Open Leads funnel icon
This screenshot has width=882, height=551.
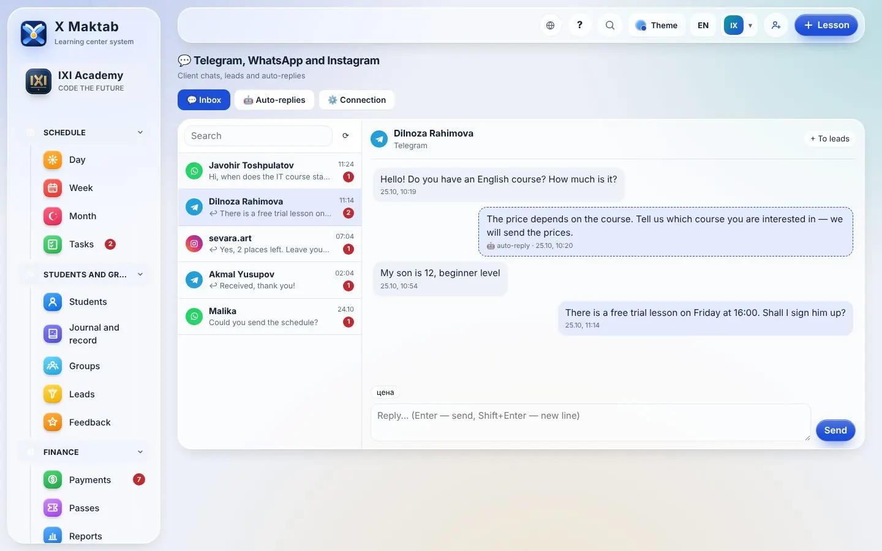(x=53, y=394)
